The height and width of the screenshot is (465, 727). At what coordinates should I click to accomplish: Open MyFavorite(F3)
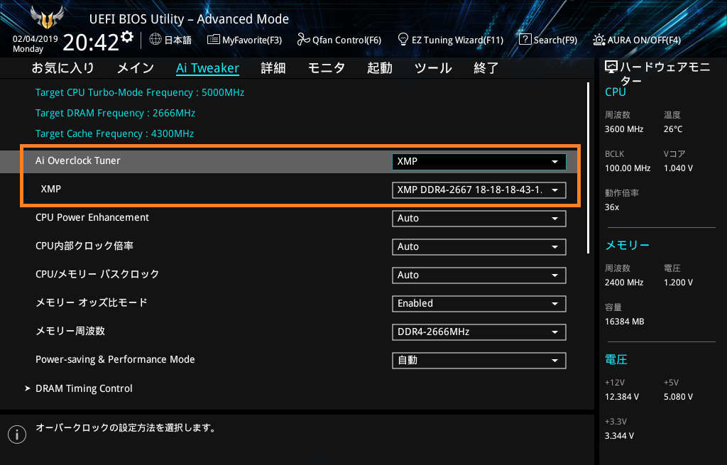click(x=244, y=40)
